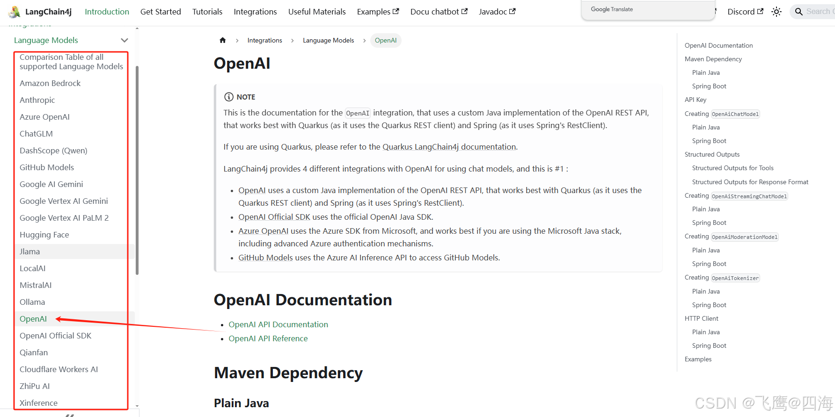Select ChatGLM in sidebar

pos(36,134)
